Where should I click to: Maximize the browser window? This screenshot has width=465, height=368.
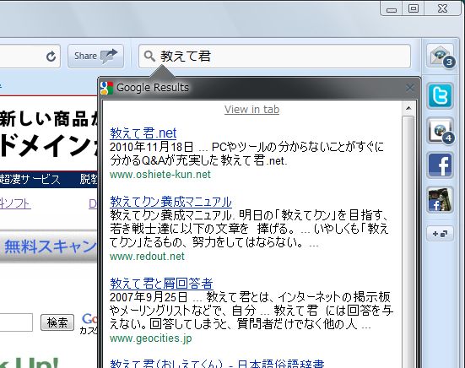click(414, 8)
